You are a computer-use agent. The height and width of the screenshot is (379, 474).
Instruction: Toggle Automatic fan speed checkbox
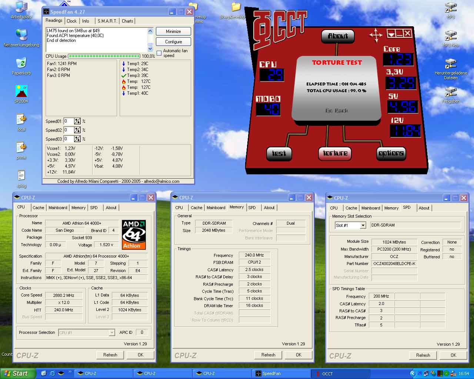coord(159,53)
